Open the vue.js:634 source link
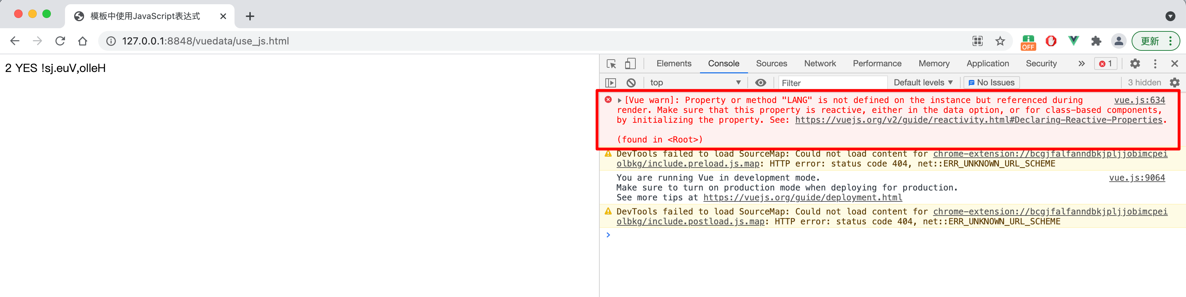 point(1139,100)
